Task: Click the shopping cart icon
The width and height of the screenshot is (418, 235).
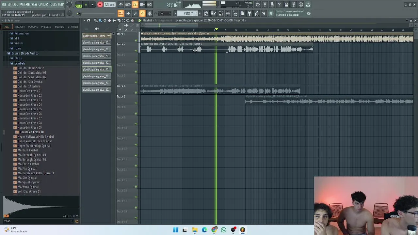Action: pos(271,13)
